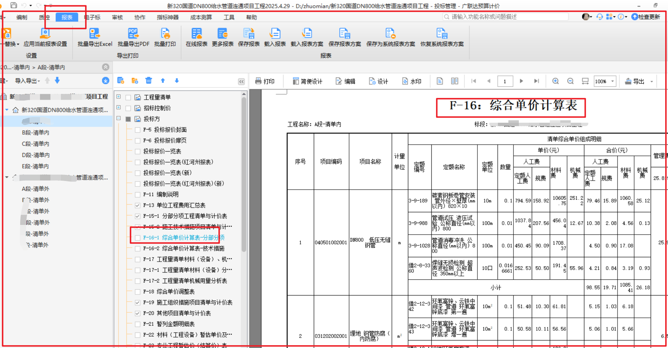Move report down with arrow beside trash icon
This screenshot has height=348, width=668.
pyautogui.click(x=177, y=81)
